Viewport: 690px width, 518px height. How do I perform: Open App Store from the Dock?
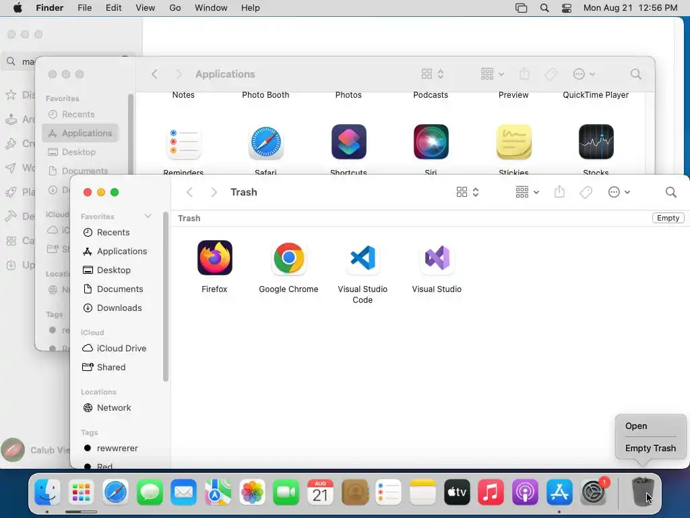pos(559,492)
